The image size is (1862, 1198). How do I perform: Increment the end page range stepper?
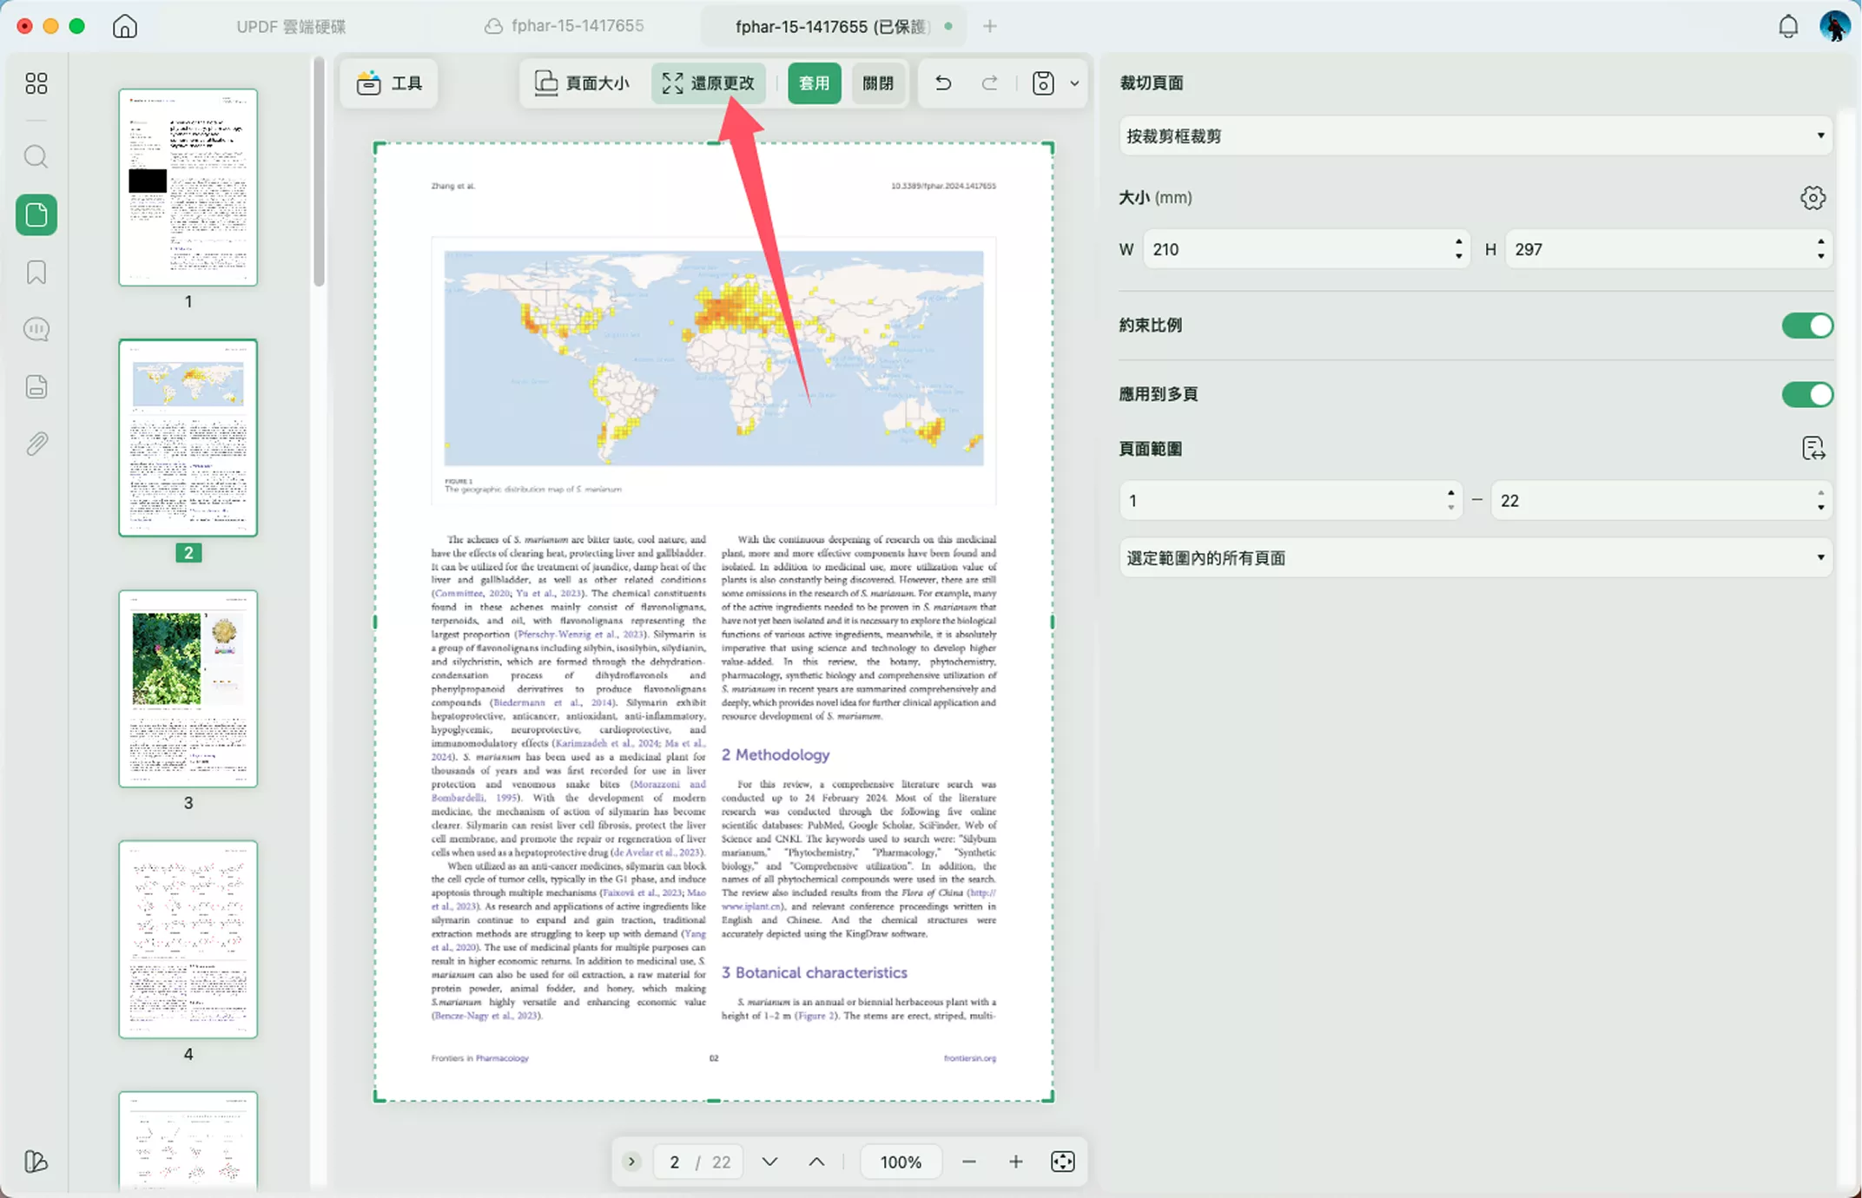coord(1821,493)
